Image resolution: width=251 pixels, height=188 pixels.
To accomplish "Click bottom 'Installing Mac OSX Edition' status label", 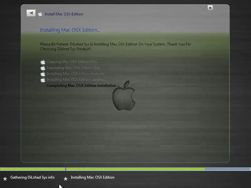I will (93, 177).
